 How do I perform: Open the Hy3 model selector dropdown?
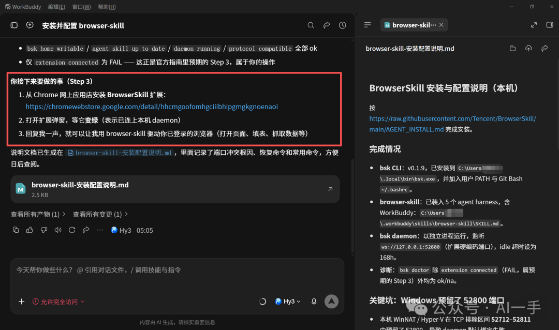(288, 302)
